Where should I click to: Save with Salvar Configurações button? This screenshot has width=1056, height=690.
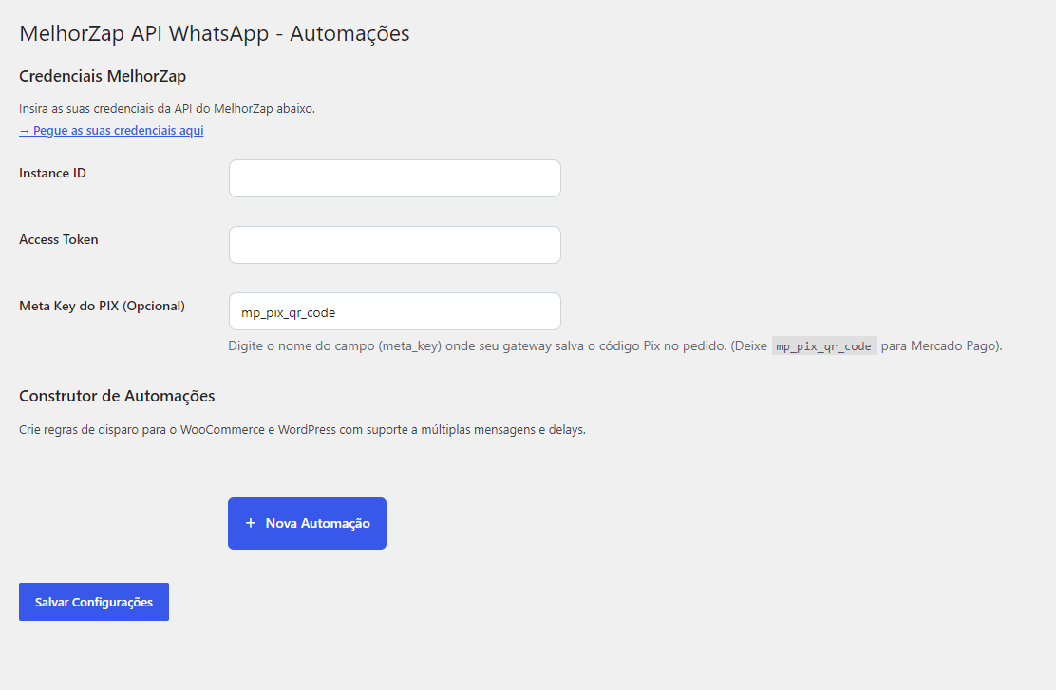(94, 602)
